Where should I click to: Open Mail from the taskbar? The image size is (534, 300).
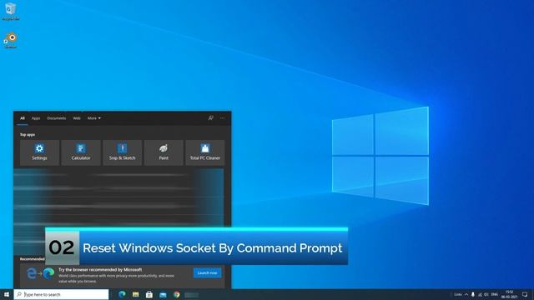[163, 294]
